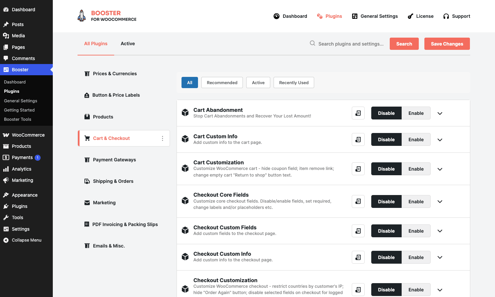Select the blue All filter
Screen dimensions: 495x297
[190, 82]
